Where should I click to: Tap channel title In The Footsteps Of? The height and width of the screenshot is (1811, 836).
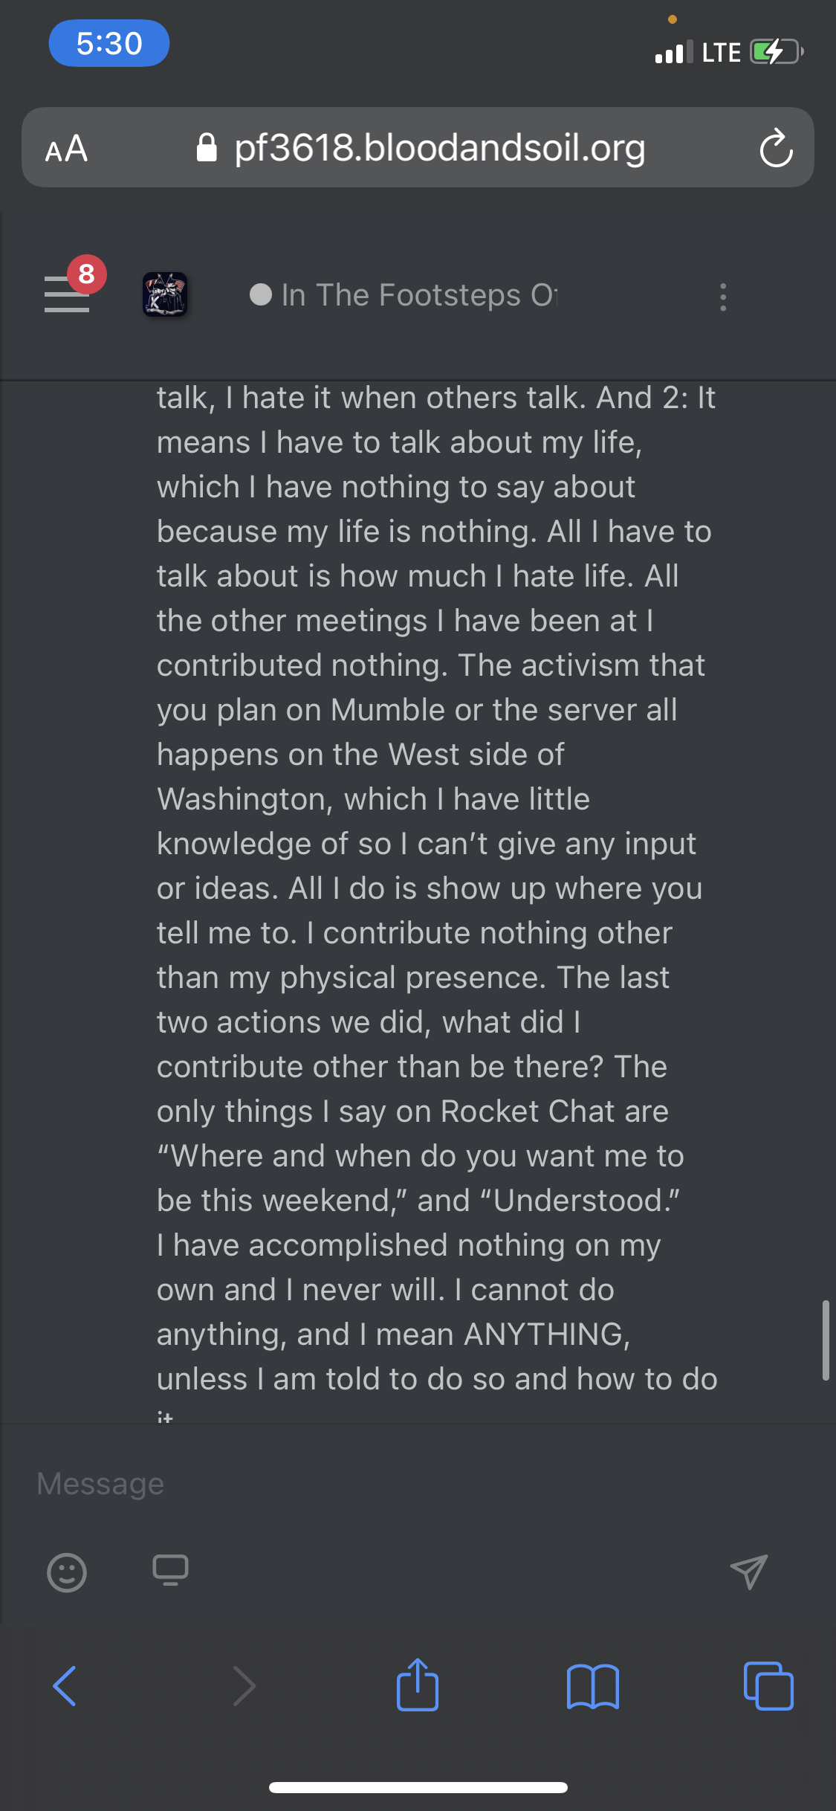(418, 295)
